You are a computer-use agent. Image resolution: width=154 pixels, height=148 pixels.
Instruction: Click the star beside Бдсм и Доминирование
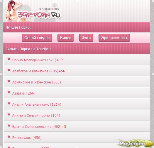[9, 125]
